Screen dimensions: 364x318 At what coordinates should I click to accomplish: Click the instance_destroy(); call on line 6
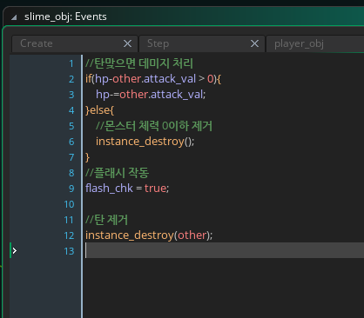click(x=145, y=142)
